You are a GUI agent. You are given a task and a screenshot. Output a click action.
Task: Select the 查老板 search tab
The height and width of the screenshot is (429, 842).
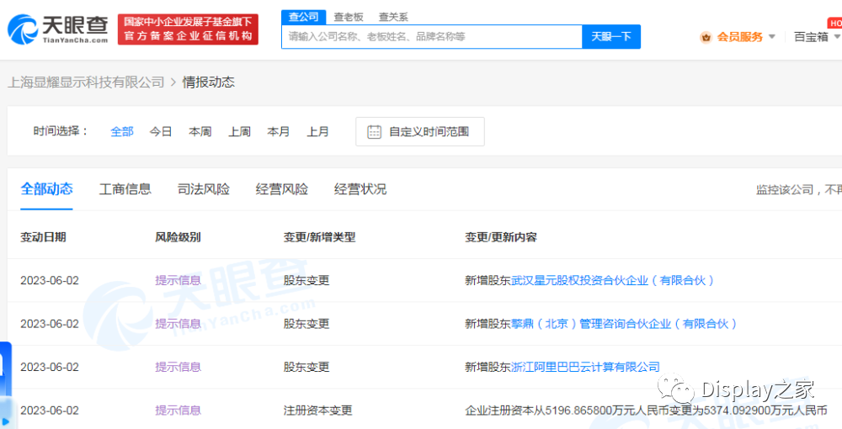click(x=349, y=17)
